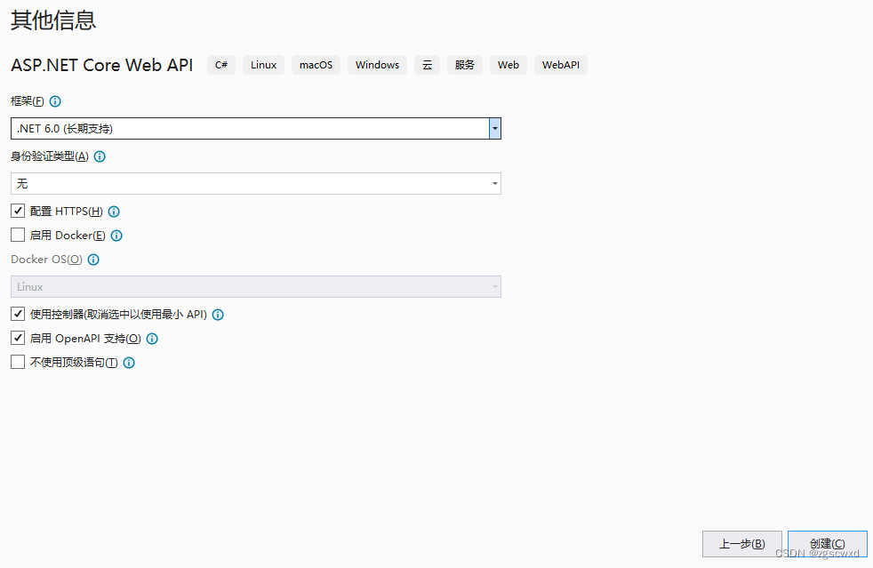Click the 上一步(B) back button
This screenshot has width=873, height=568.
[742, 544]
